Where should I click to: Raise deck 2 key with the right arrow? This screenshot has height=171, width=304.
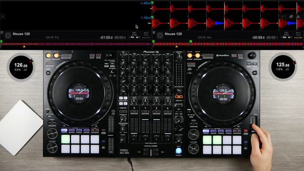coord(291,37)
